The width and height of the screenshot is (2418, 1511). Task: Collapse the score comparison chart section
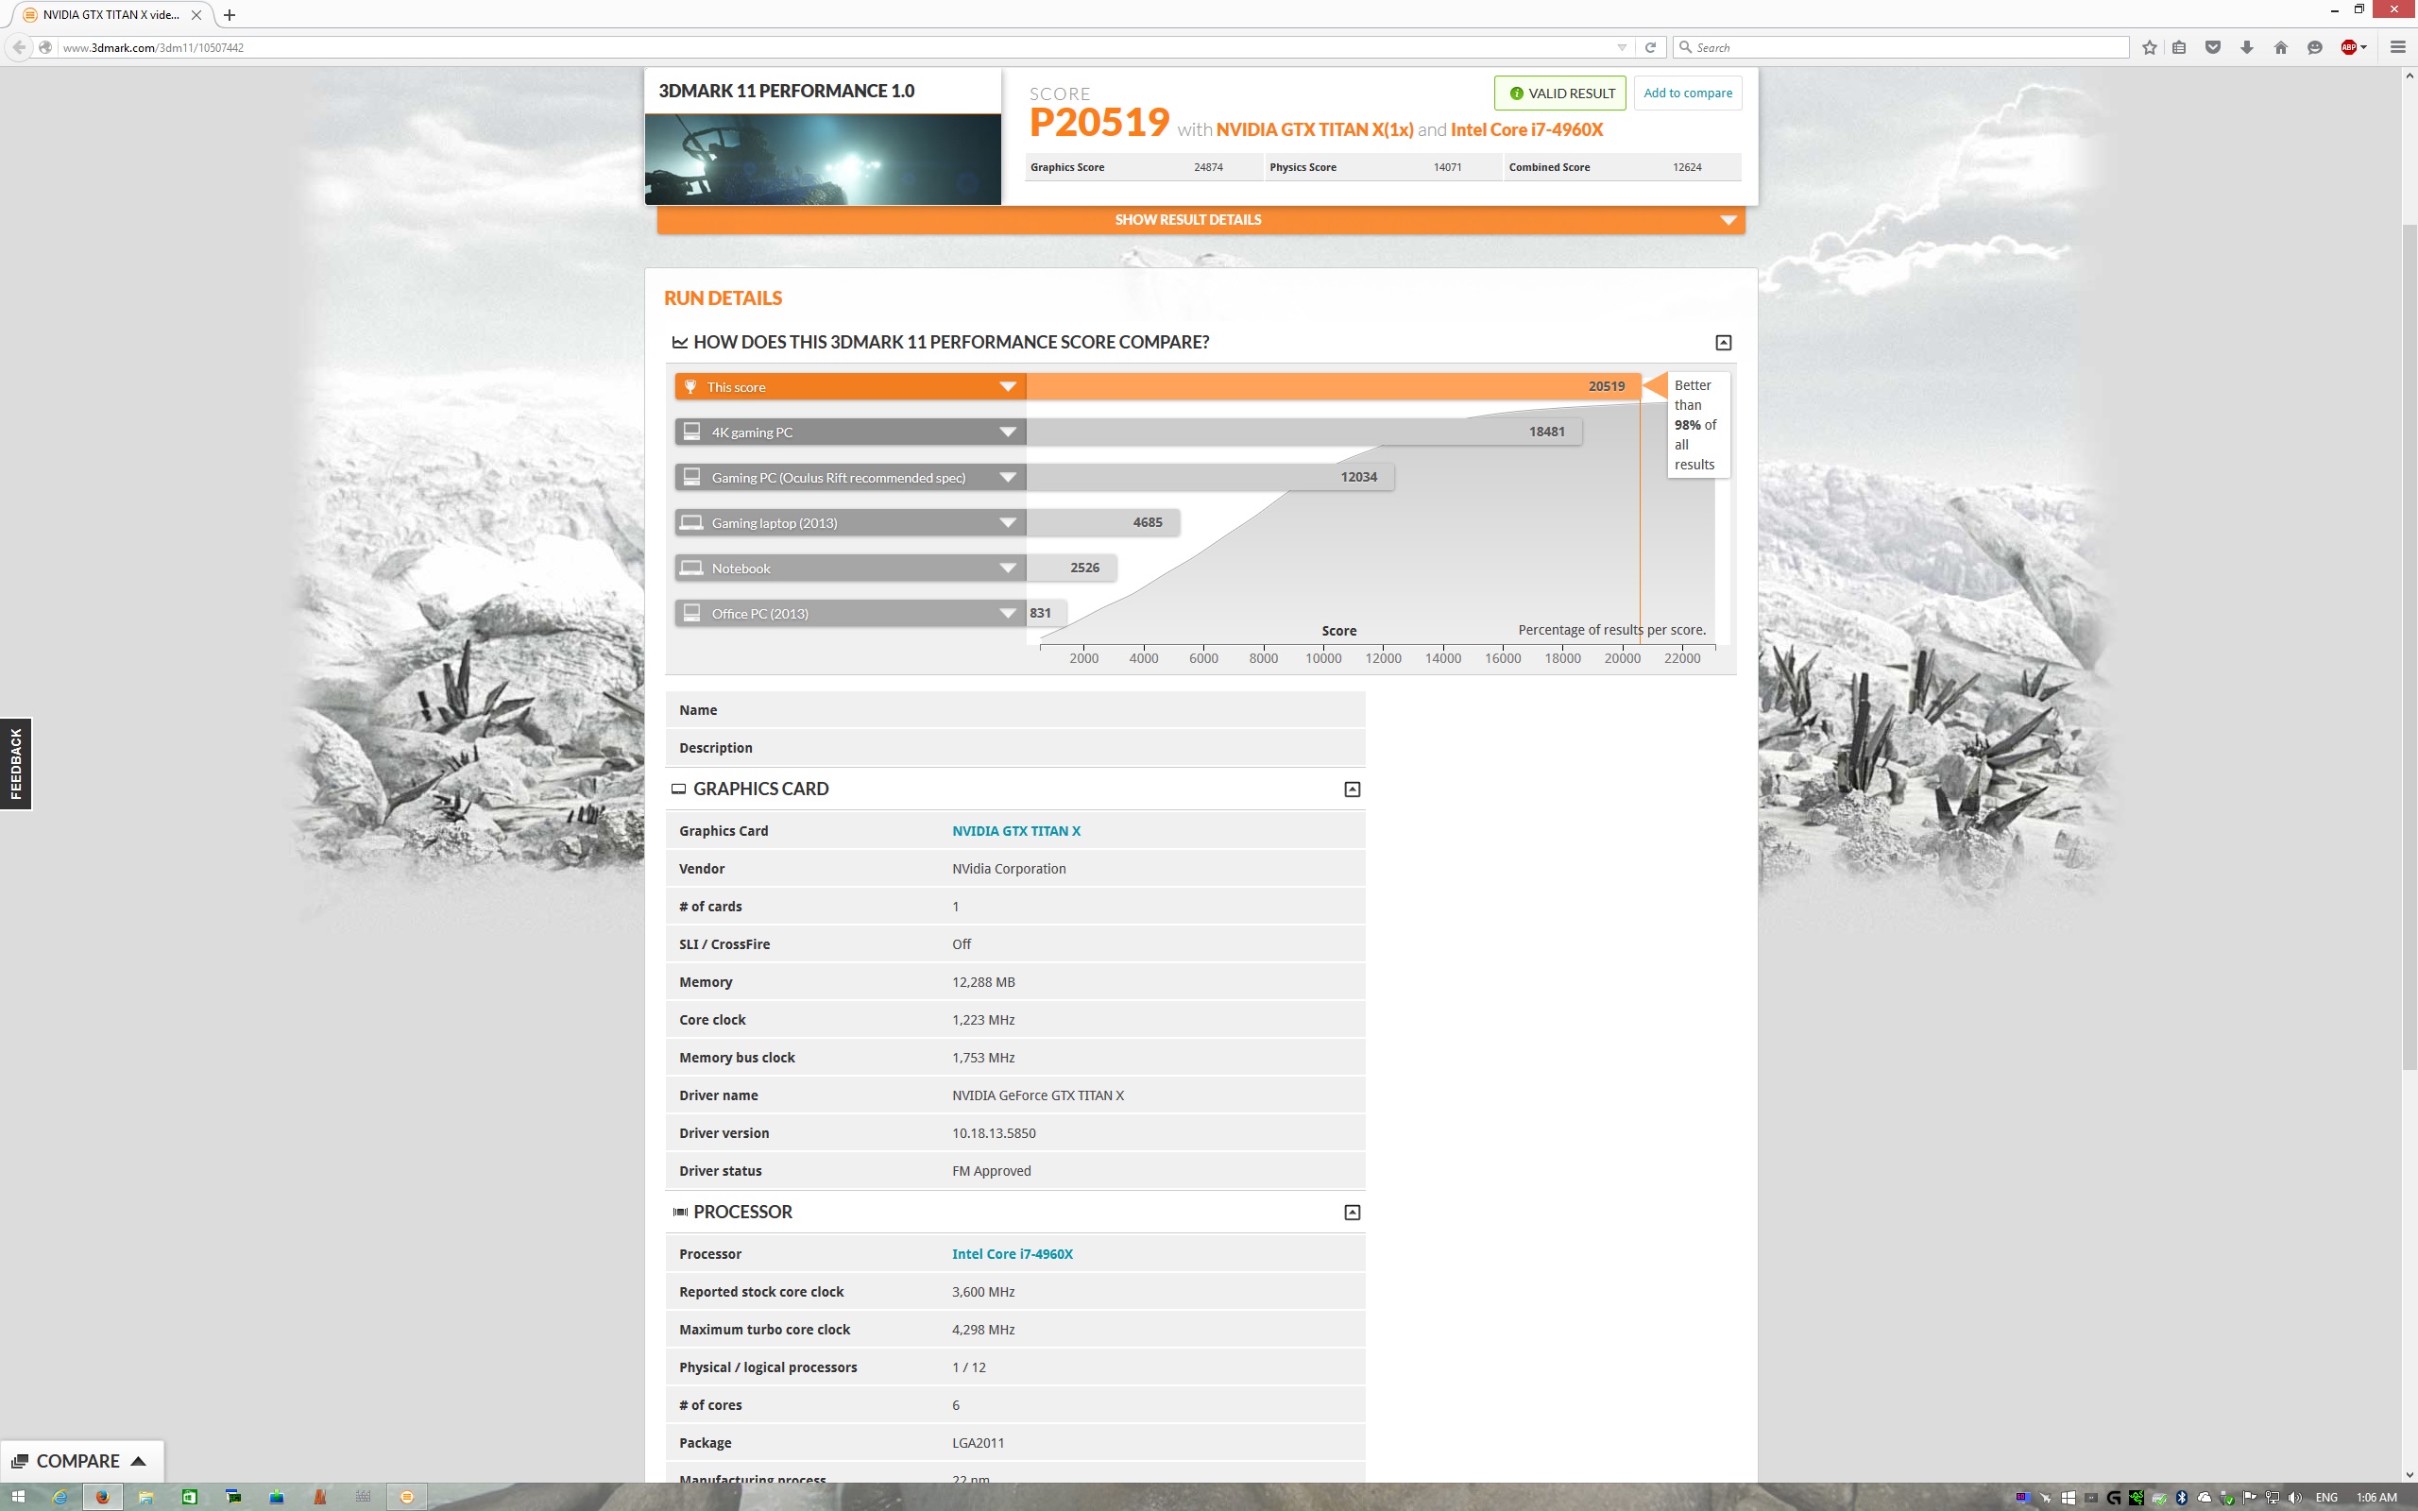pyautogui.click(x=1723, y=343)
